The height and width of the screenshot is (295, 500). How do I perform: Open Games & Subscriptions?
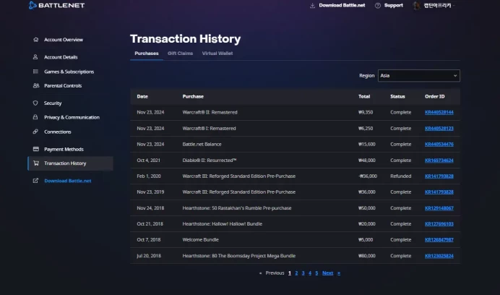click(69, 72)
